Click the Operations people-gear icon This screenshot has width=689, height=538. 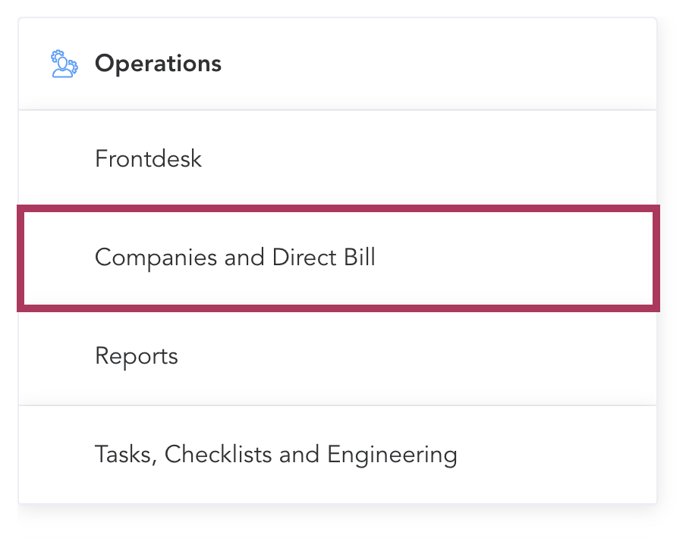click(64, 64)
